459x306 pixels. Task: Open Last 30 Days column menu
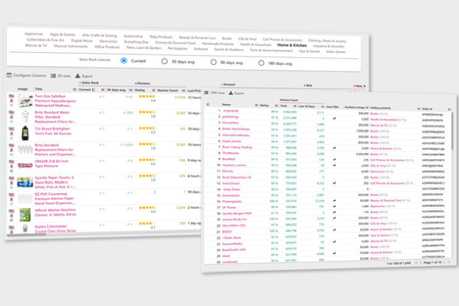pos(322,106)
